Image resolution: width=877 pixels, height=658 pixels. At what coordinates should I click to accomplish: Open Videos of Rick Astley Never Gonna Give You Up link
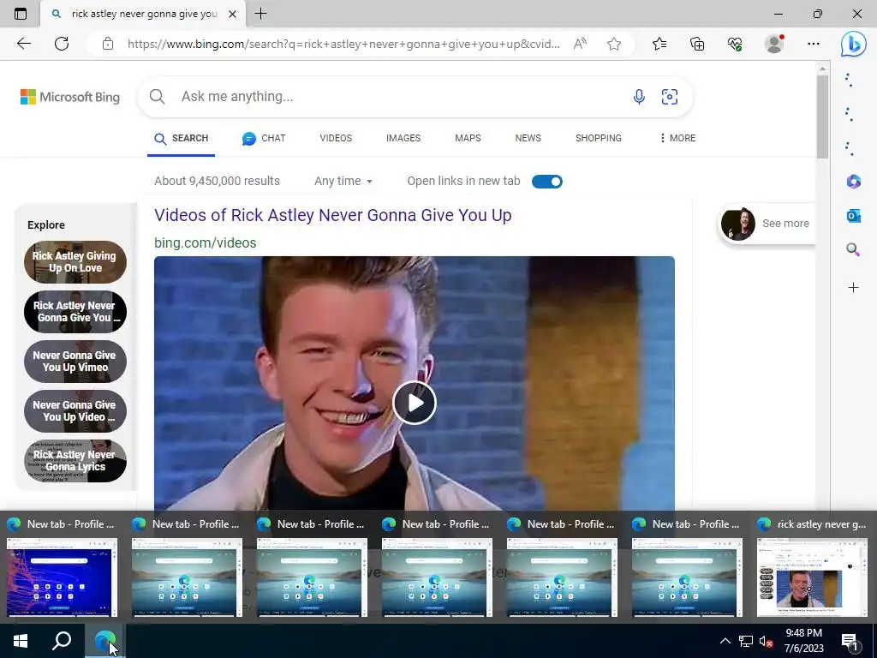(333, 215)
